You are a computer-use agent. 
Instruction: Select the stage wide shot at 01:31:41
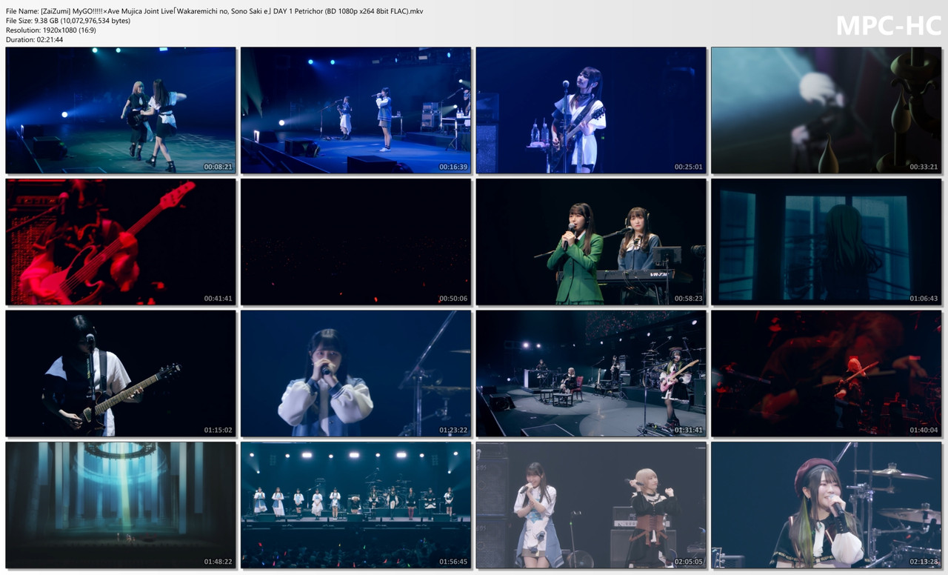tap(591, 373)
